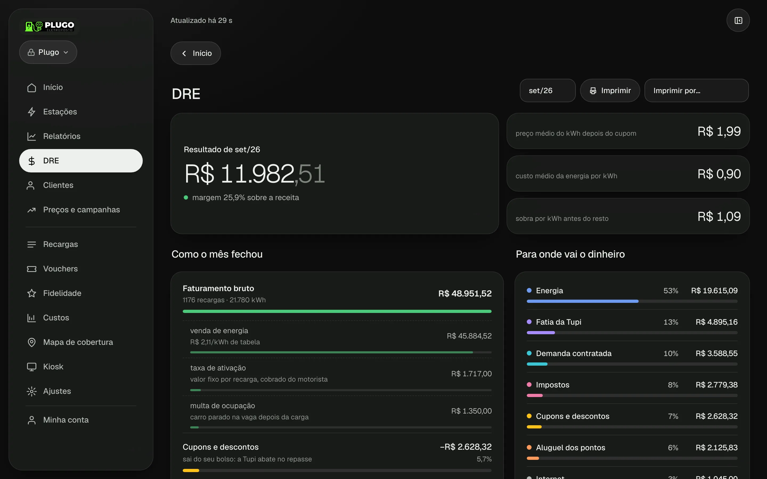767x479 pixels.
Task: Click the blue Energia progress bar
Action: [x=582, y=301]
